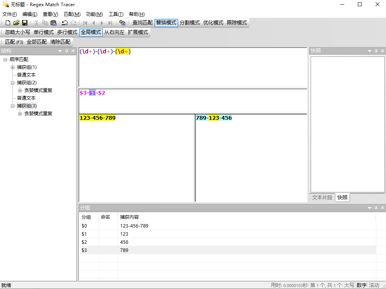Jump to last match icon

(x=110, y=23)
